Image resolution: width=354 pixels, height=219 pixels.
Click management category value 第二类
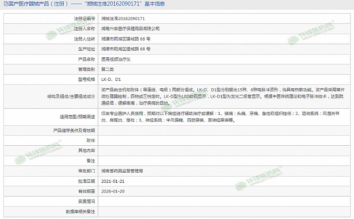pos(108,69)
